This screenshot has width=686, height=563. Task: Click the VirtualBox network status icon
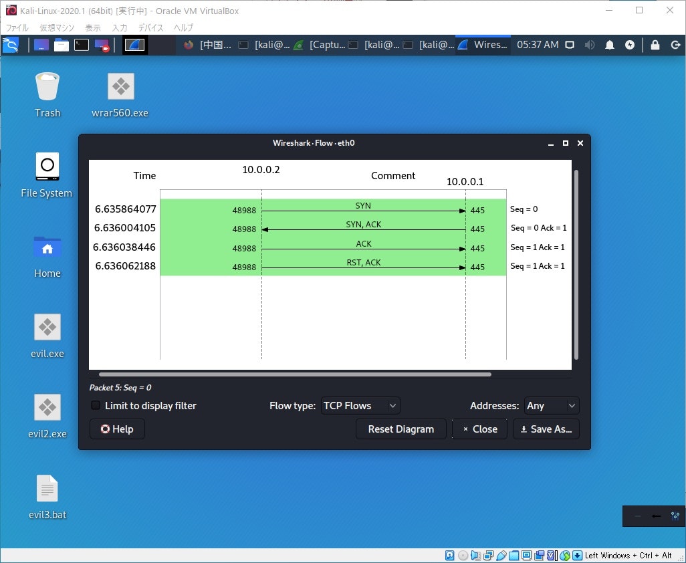[488, 555]
